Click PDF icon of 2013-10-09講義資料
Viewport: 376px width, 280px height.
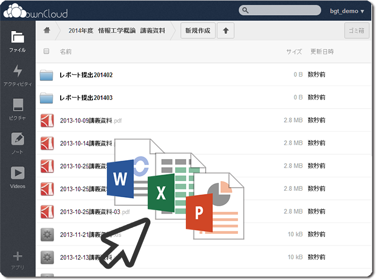point(47,120)
